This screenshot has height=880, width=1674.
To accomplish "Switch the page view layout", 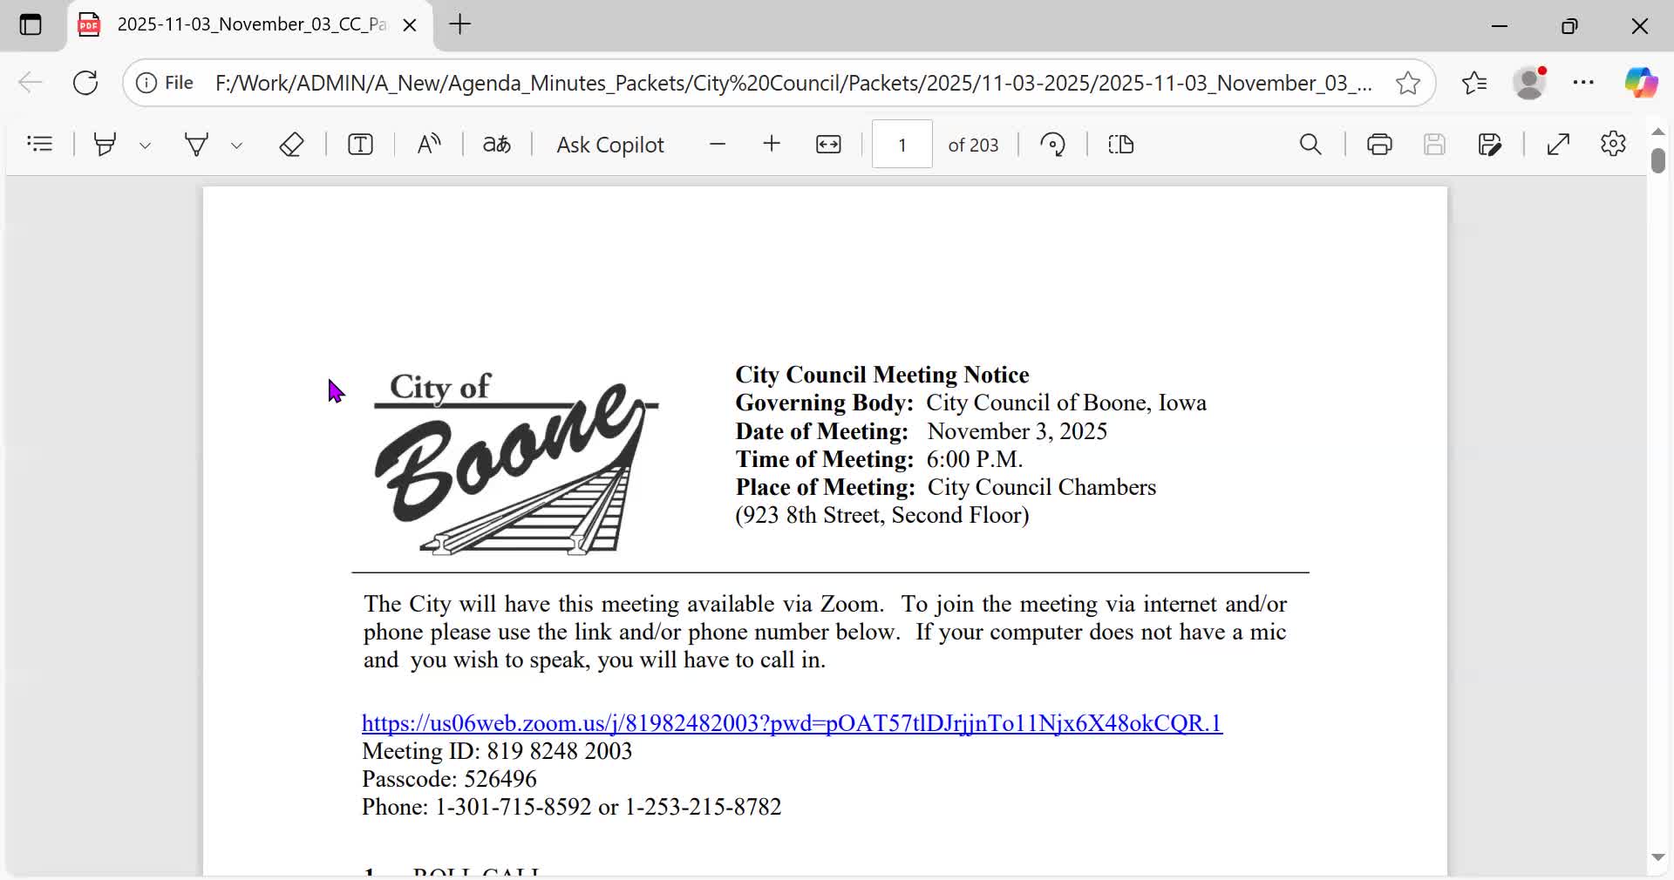I will click(1121, 145).
